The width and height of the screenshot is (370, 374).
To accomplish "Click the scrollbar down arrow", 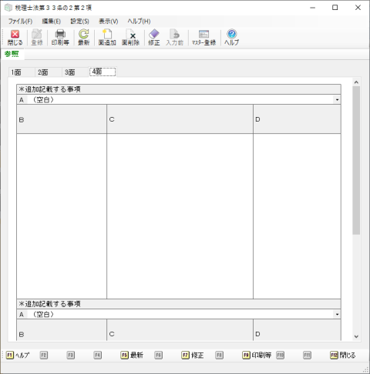I will 356,336.
